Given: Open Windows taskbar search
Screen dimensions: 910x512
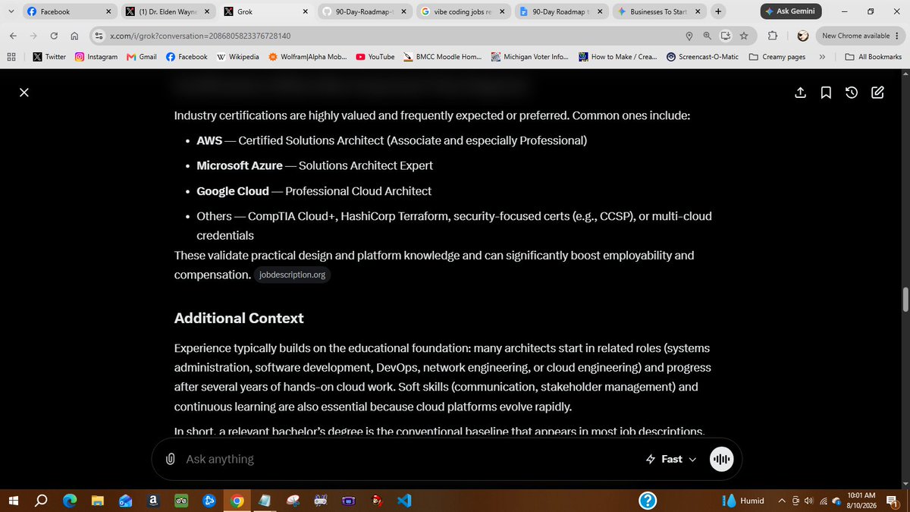Looking at the screenshot, I should (x=41, y=500).
